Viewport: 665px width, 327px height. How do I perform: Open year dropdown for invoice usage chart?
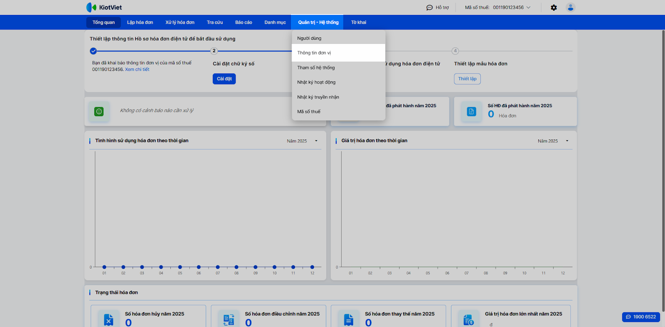316,141
